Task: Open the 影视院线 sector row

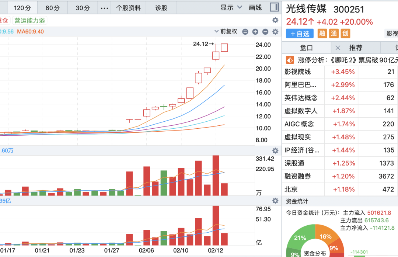Action: pos(340,72)
